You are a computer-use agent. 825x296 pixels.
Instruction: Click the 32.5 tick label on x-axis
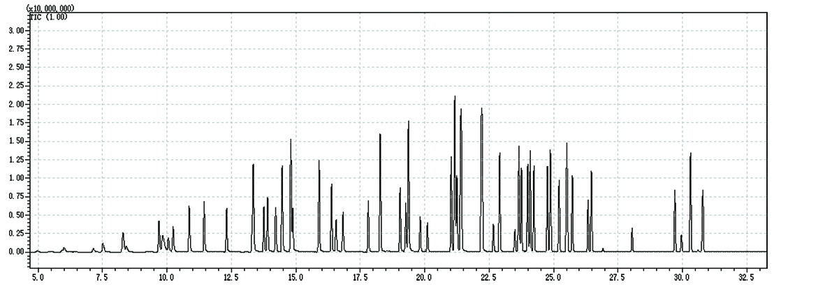click(745, 278)
